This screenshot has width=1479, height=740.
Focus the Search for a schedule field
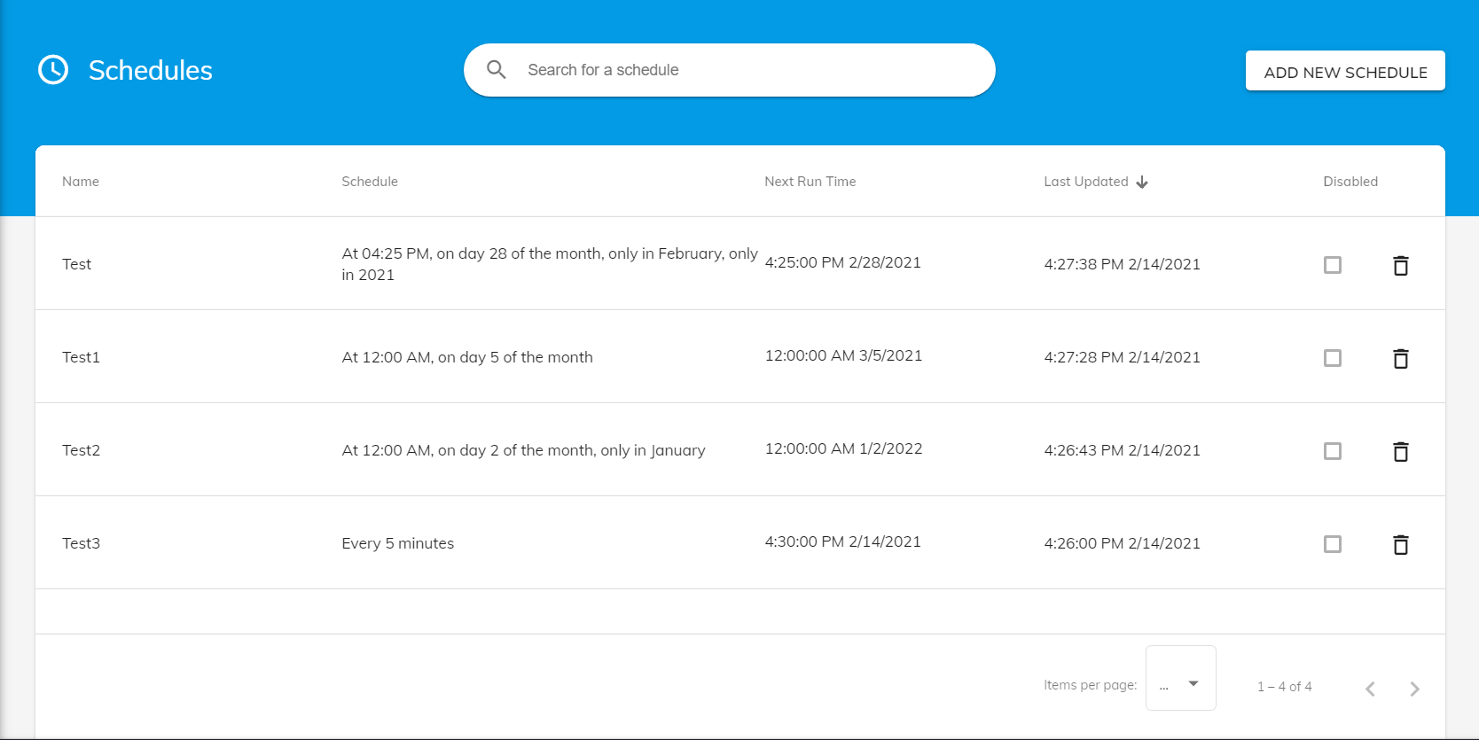[x=730, y=70]
